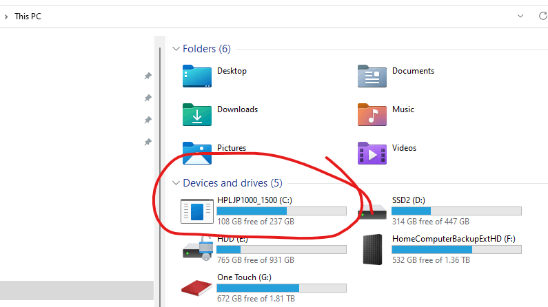Click the fourth pin icon in navigation pane

click(148, 142)
